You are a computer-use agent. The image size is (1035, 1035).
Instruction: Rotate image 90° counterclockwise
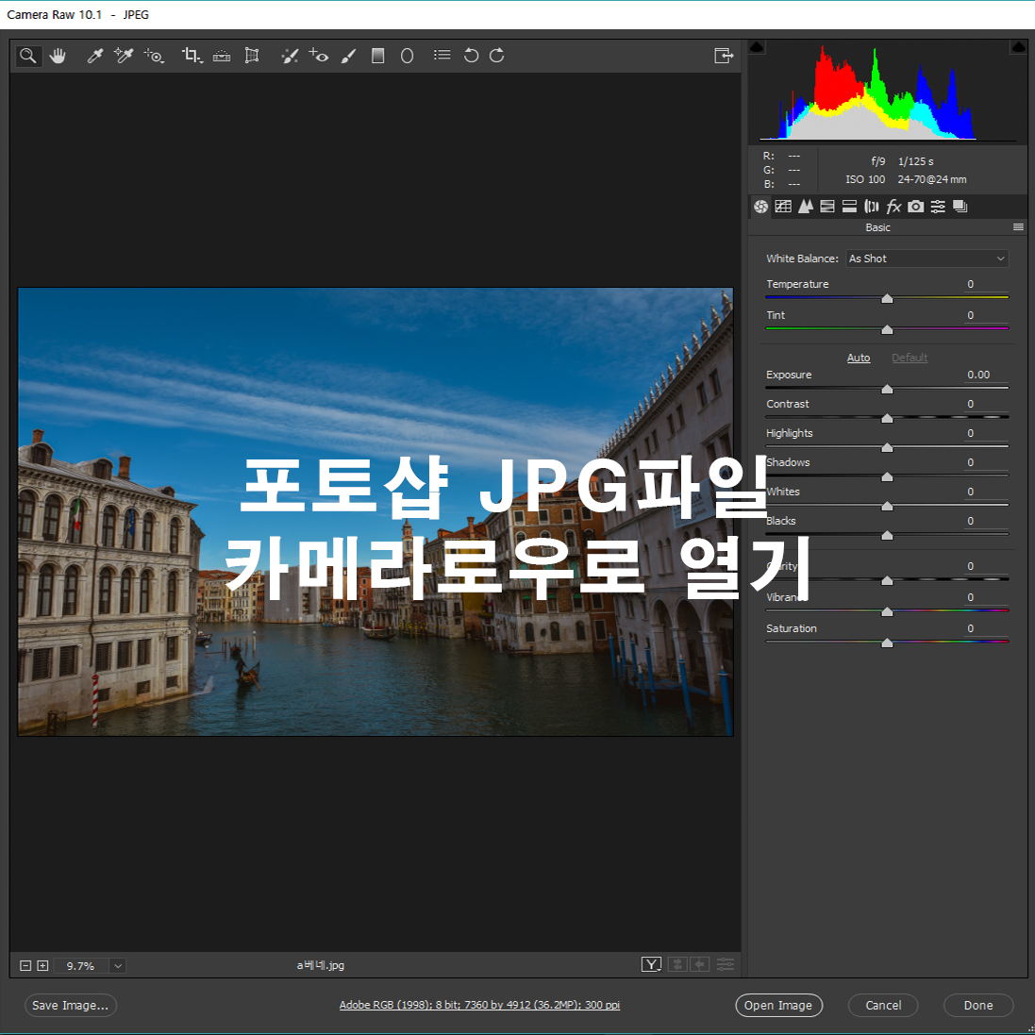coord(471,56)
